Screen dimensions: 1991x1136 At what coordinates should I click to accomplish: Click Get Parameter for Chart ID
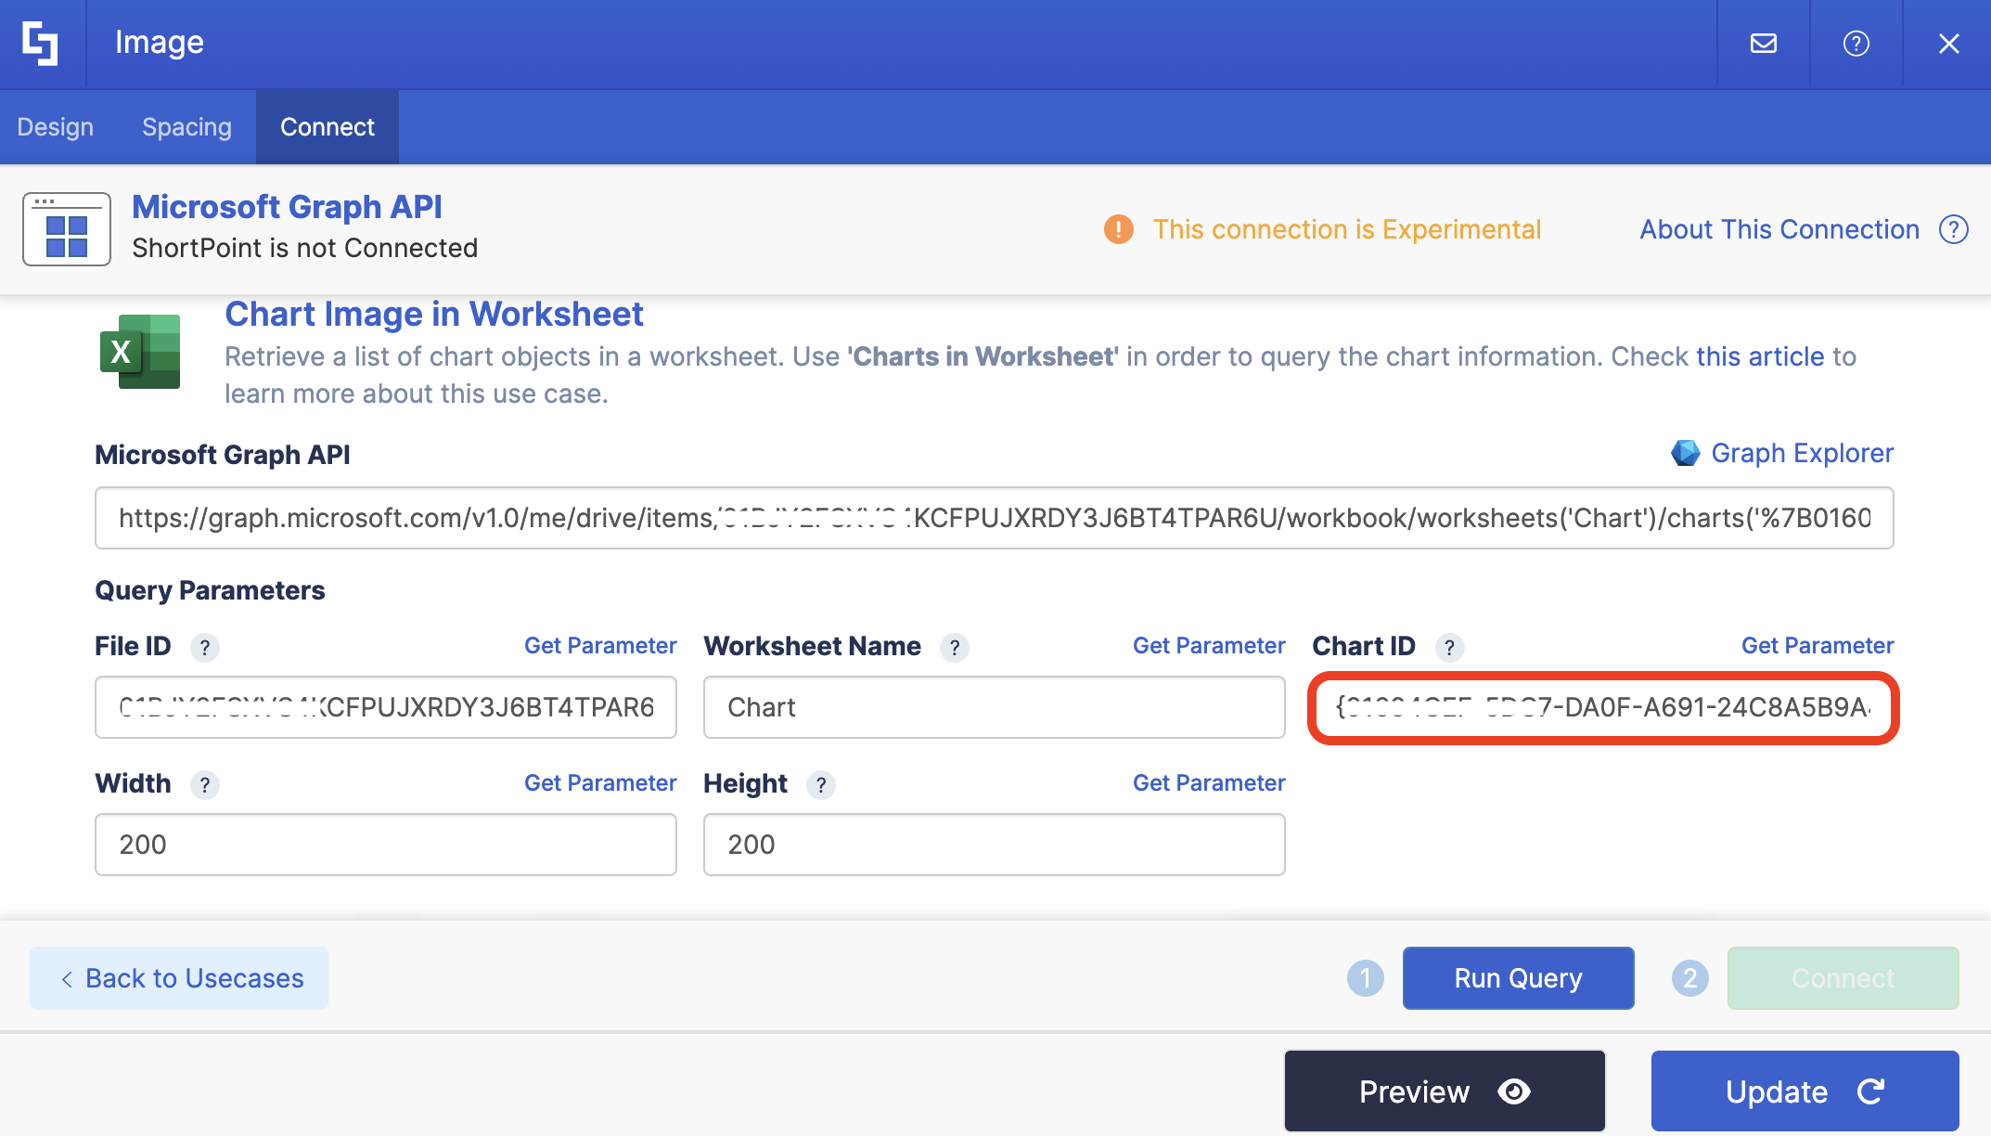point(1818,646)
